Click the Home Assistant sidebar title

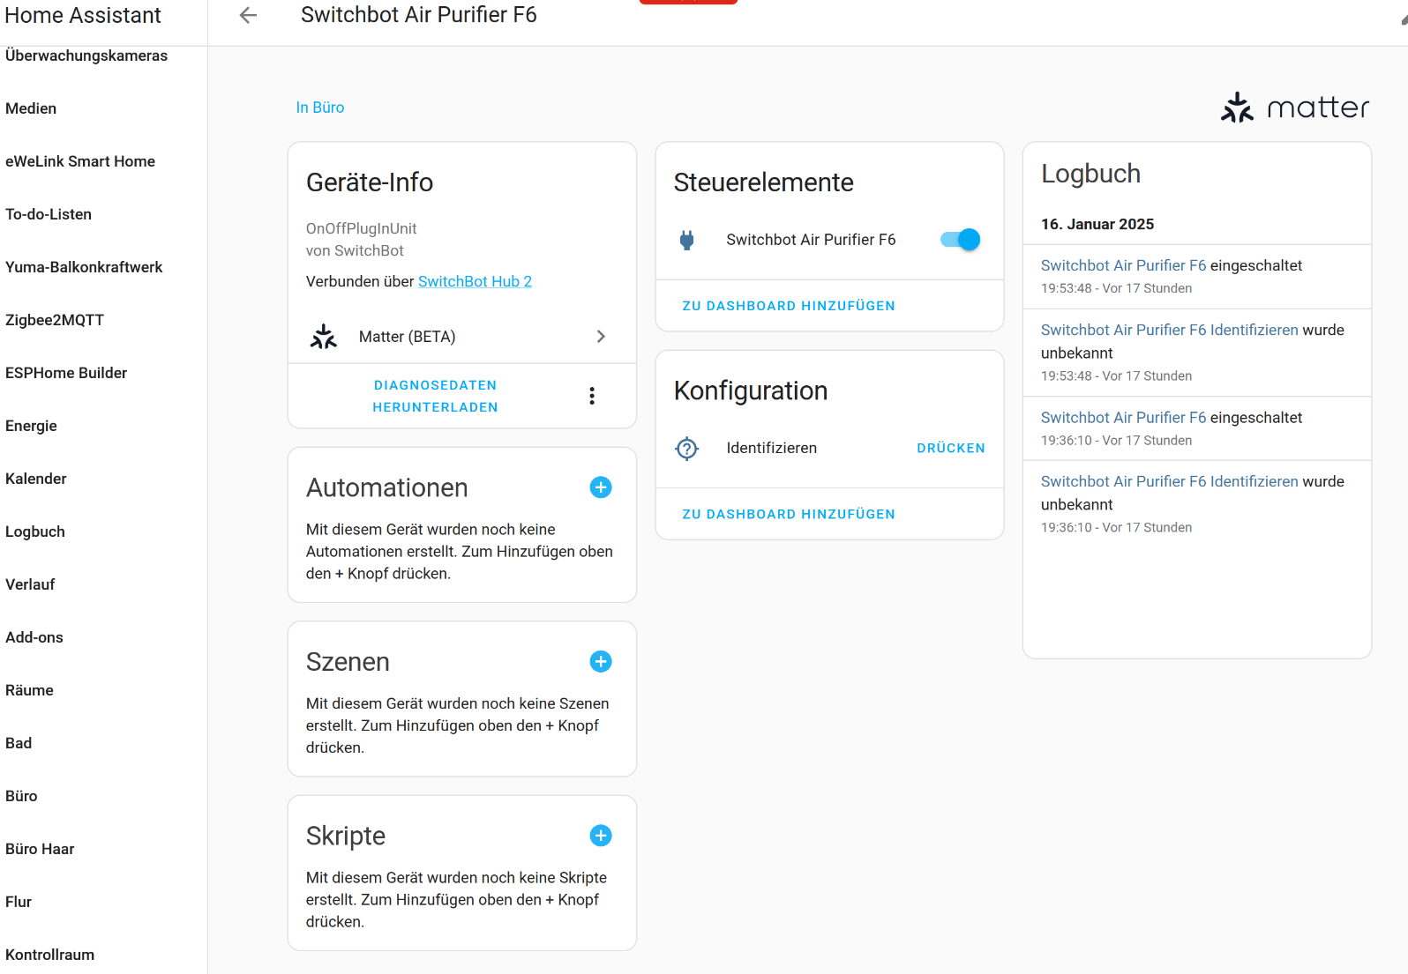tap(83, 15)
